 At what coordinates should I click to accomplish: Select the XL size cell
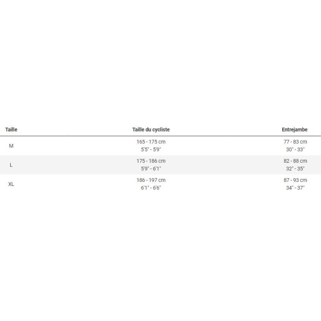[11, 184]
